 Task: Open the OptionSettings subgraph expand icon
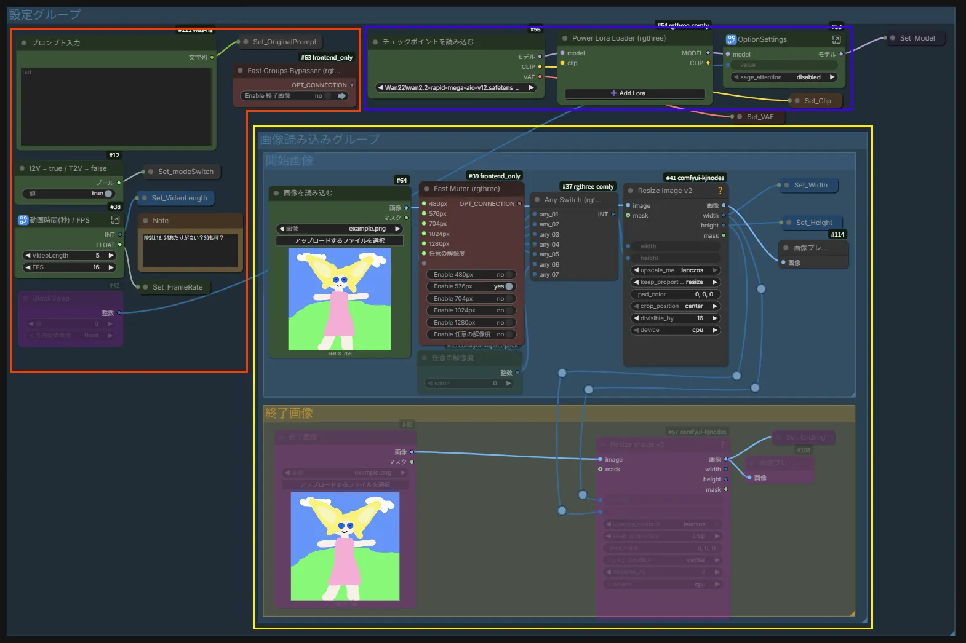click(x=836, y=39)
